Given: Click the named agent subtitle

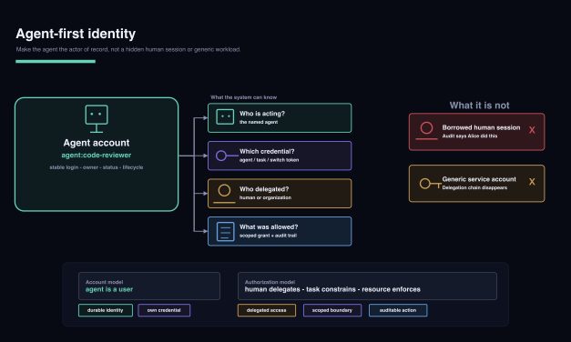Looking at the screenshot, I should pos(259,122).
